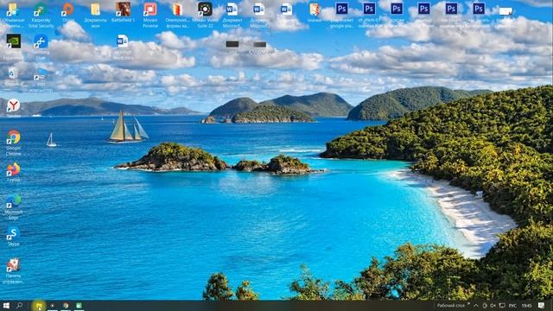The image size is (553, 311).
Task: Switch to Chrome on the taskbar
Action: pos(66,306)
